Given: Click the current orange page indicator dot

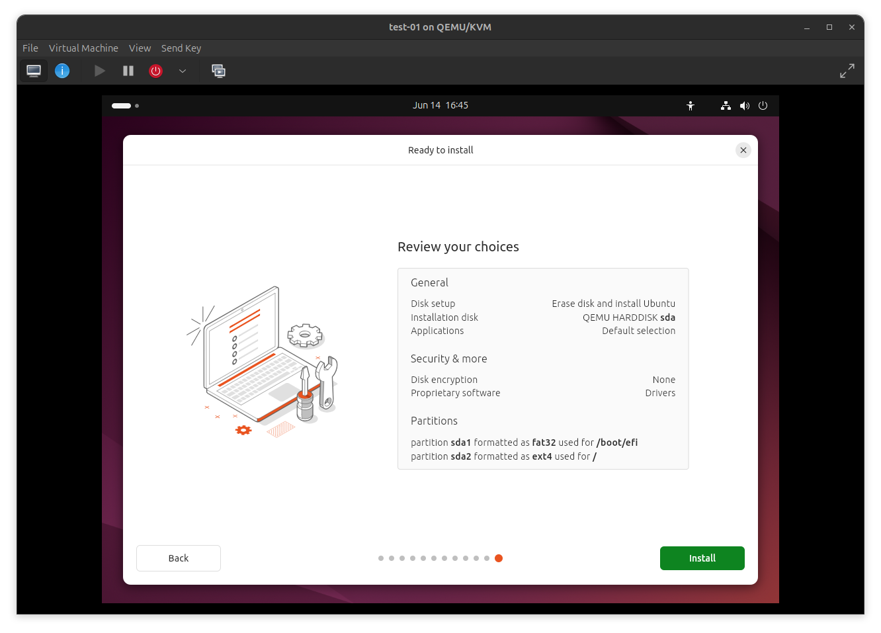Looking at the screenshot, I should (498, 558).
